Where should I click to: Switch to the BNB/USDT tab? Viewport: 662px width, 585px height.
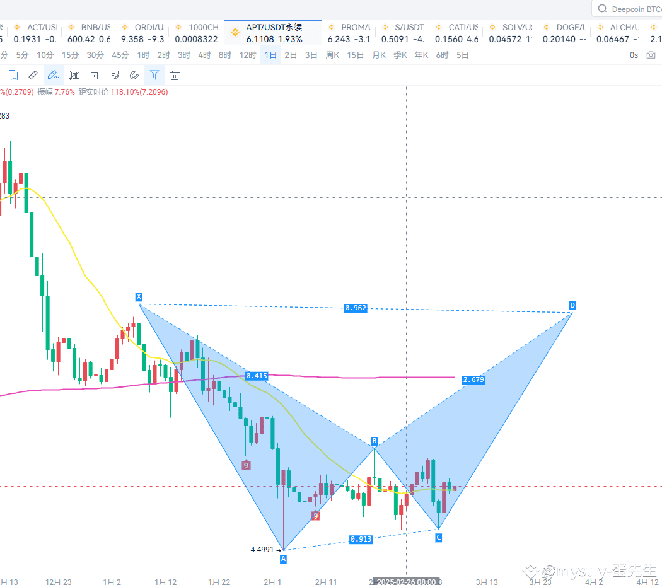tap(89, 32)
